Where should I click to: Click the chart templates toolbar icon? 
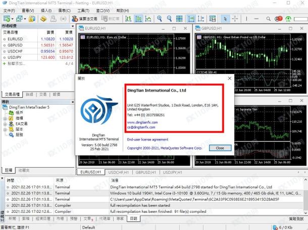pyautogui.click(x=213, y=19)
